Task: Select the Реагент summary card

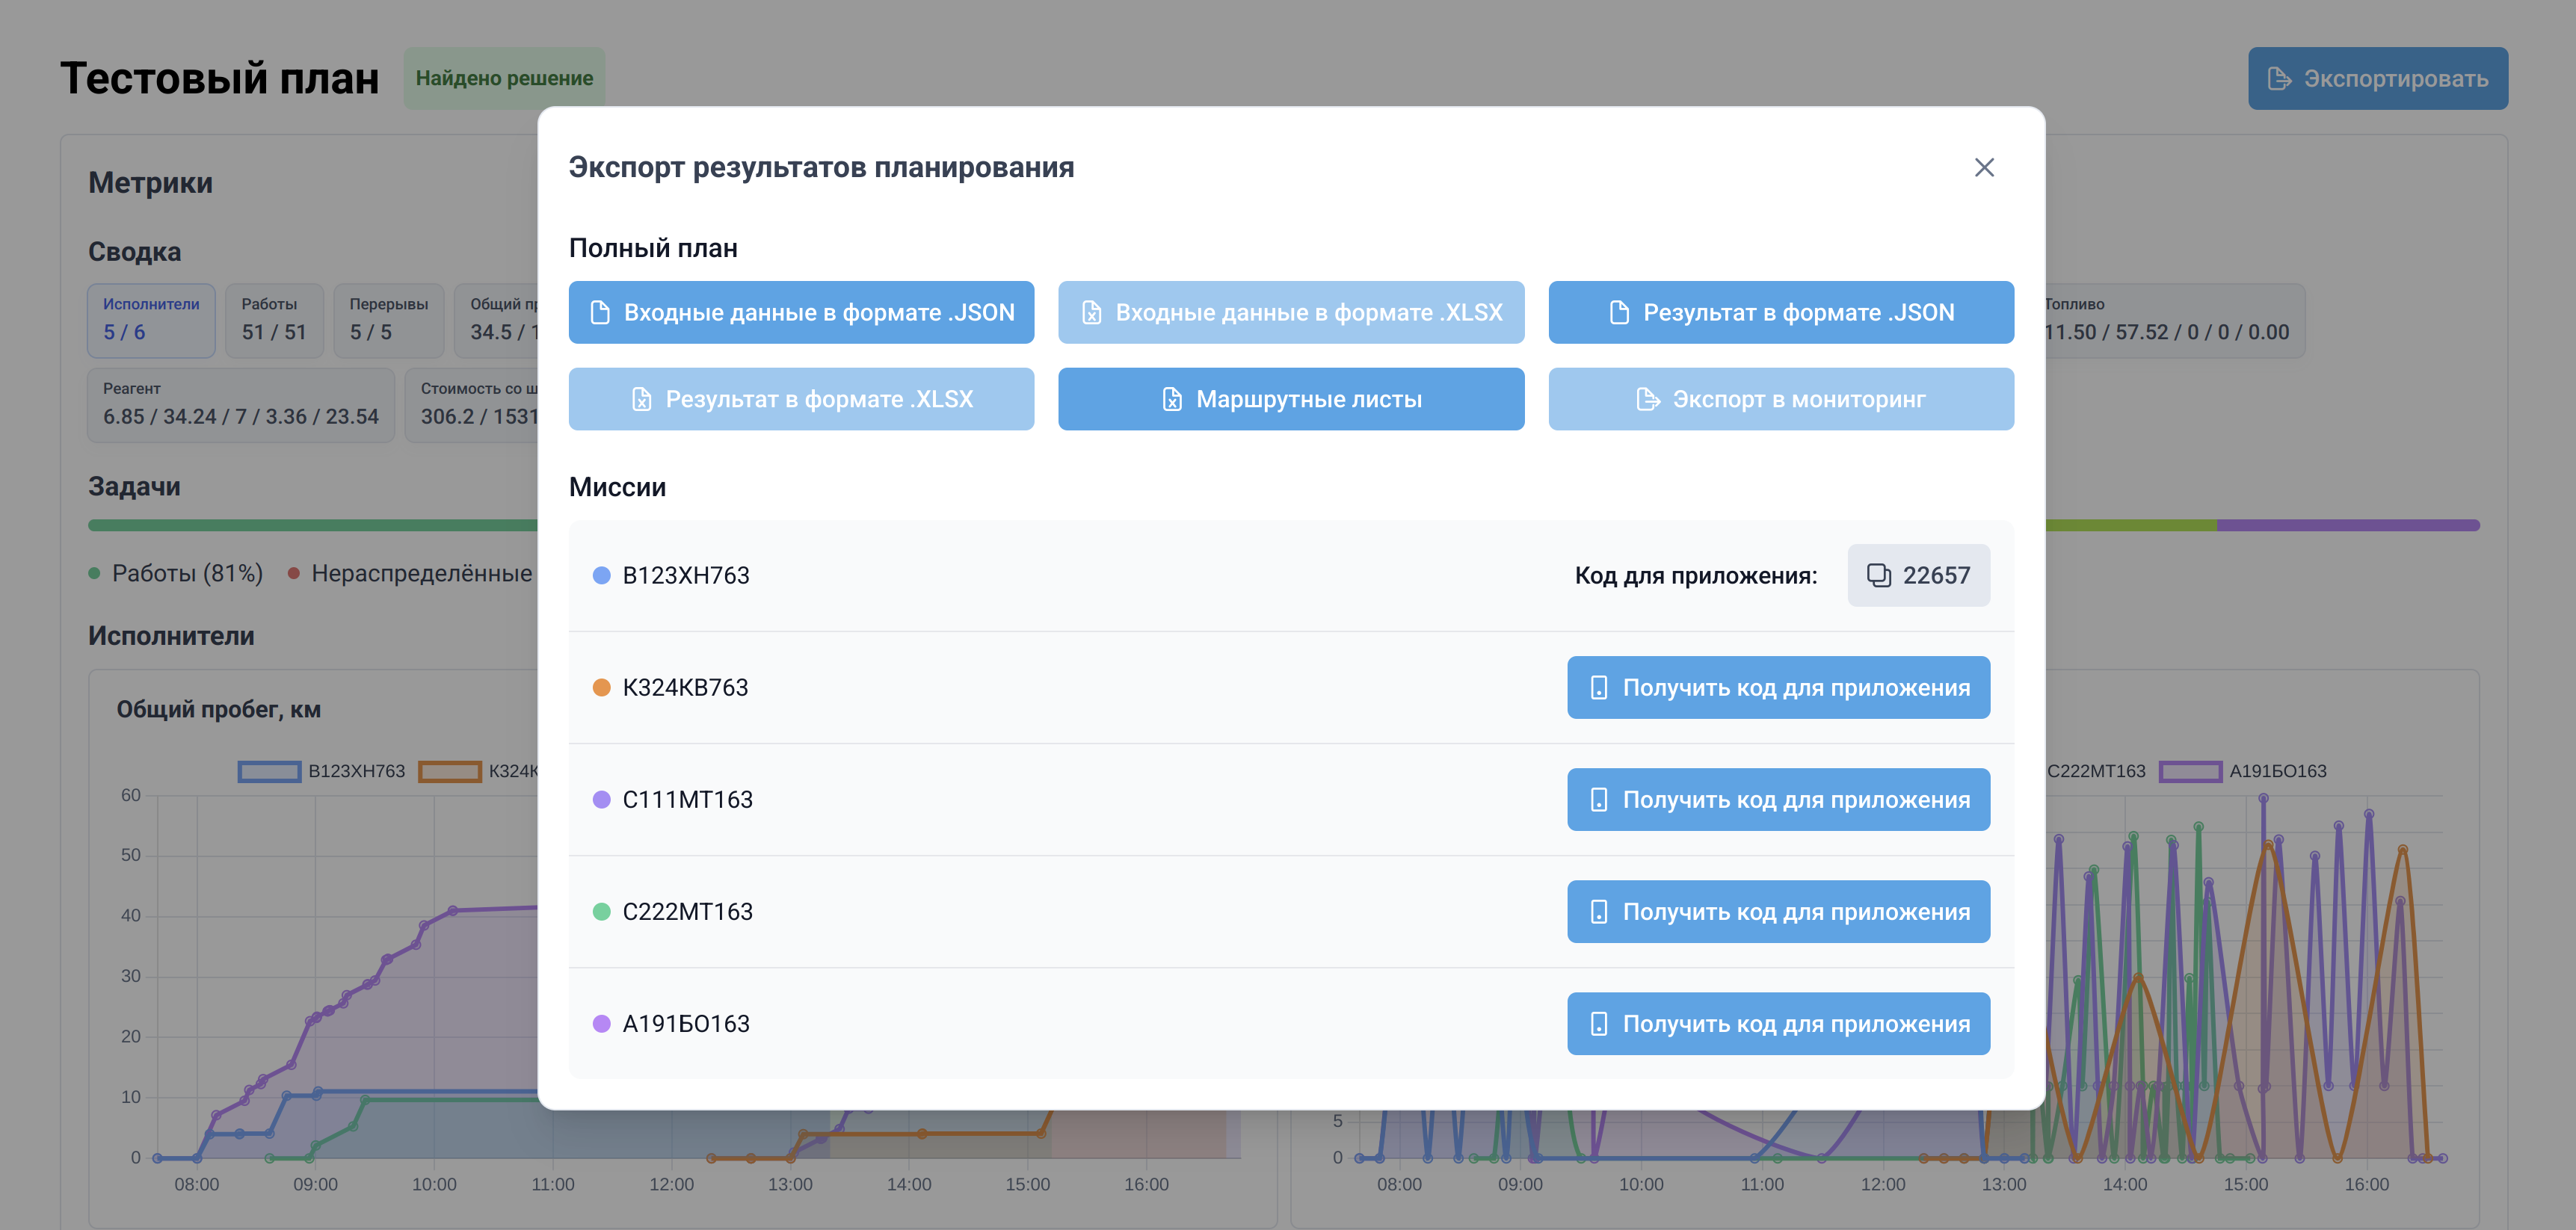Action: tap(241, 405)
